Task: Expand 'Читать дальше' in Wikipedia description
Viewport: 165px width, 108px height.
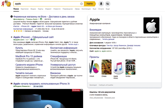Action: tap(108, 39)
